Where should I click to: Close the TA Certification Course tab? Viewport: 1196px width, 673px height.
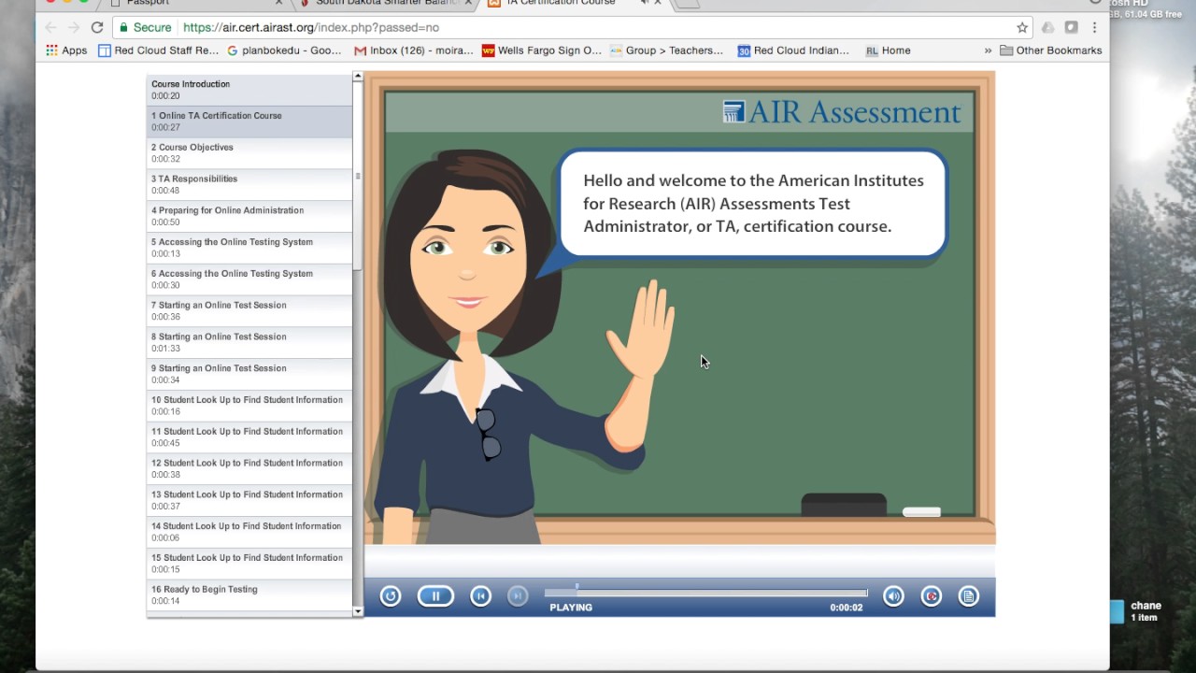coord(658,3)
